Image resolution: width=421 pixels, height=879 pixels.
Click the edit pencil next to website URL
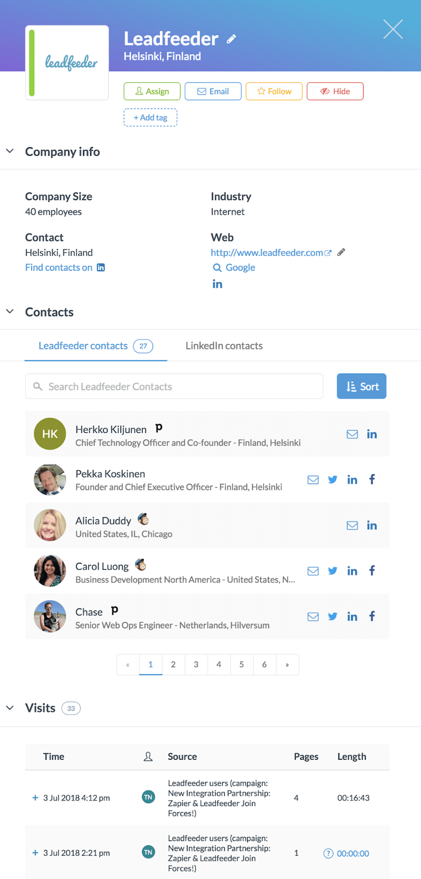point(341,252)
